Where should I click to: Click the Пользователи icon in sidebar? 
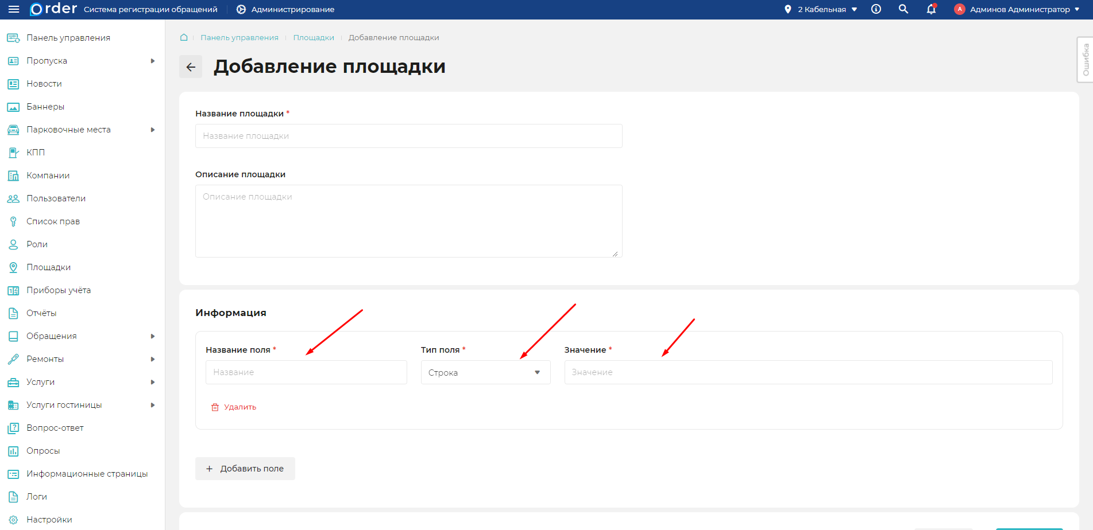[13, 198]
